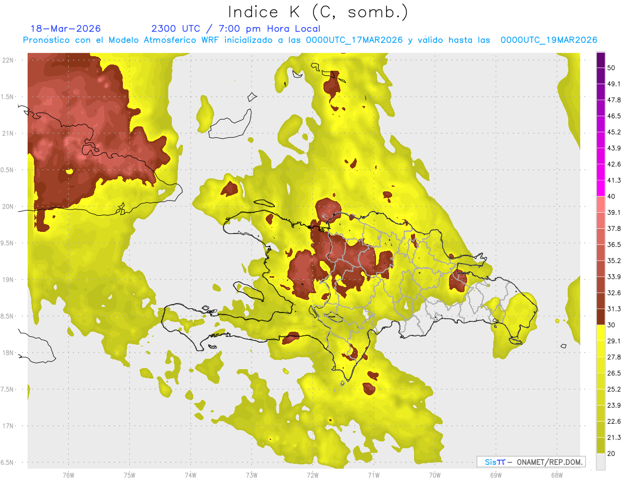Click the 19N latitude axis label
Image resolution: width=625 pixels, height=482 pixels.
[x=8, y=280]
